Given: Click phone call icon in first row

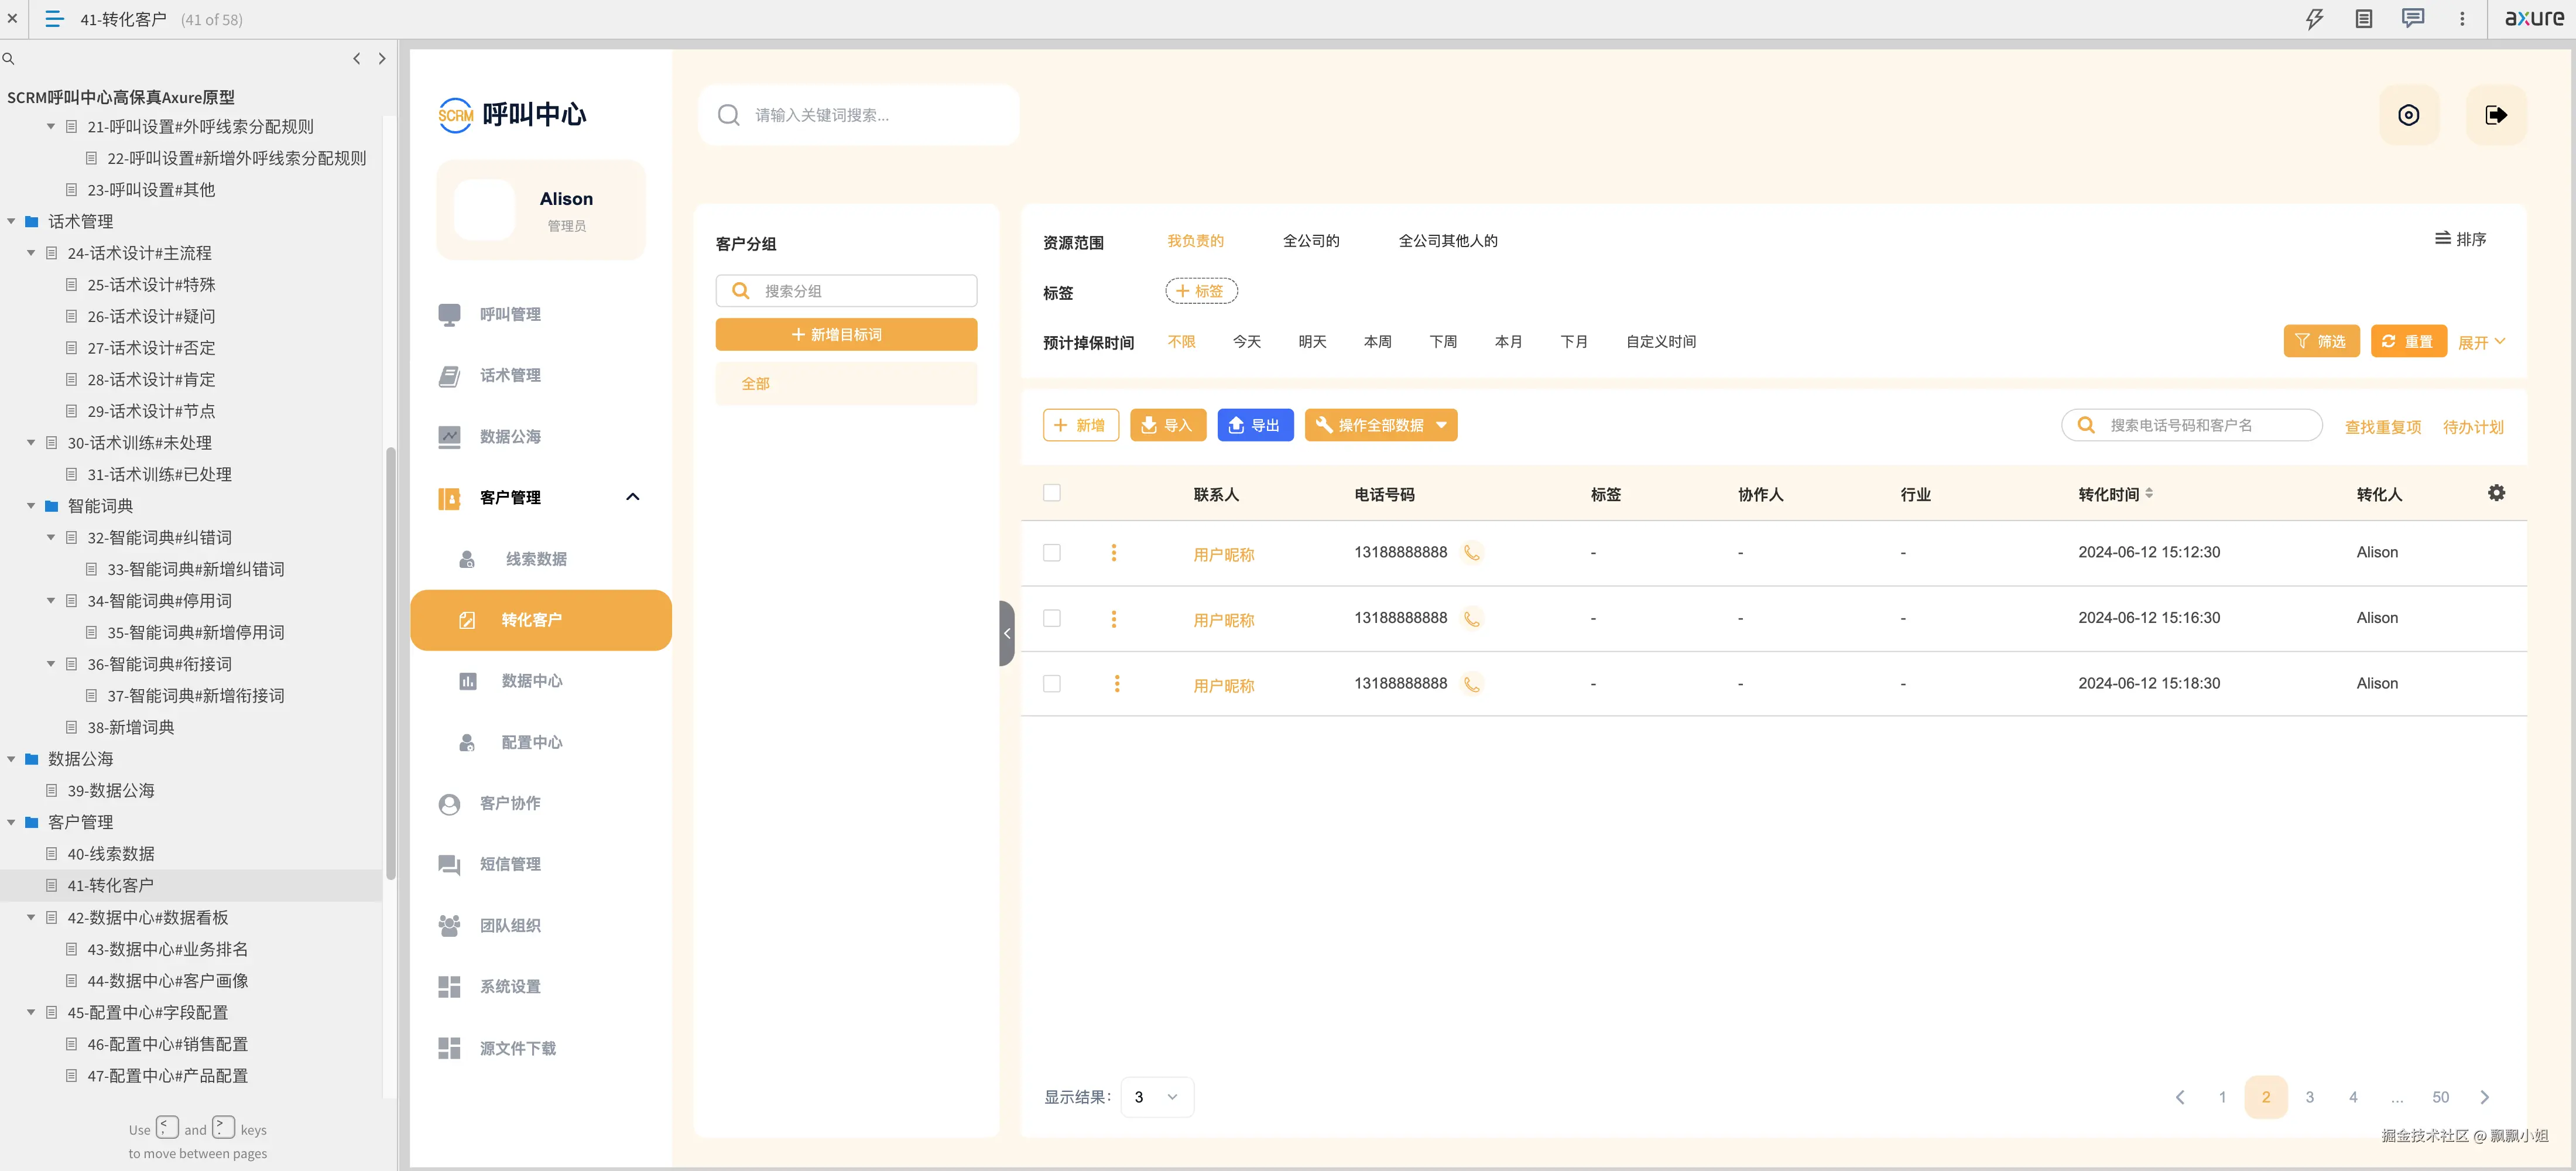Looking at the screenshot, I should click(x=1471, y=552).
